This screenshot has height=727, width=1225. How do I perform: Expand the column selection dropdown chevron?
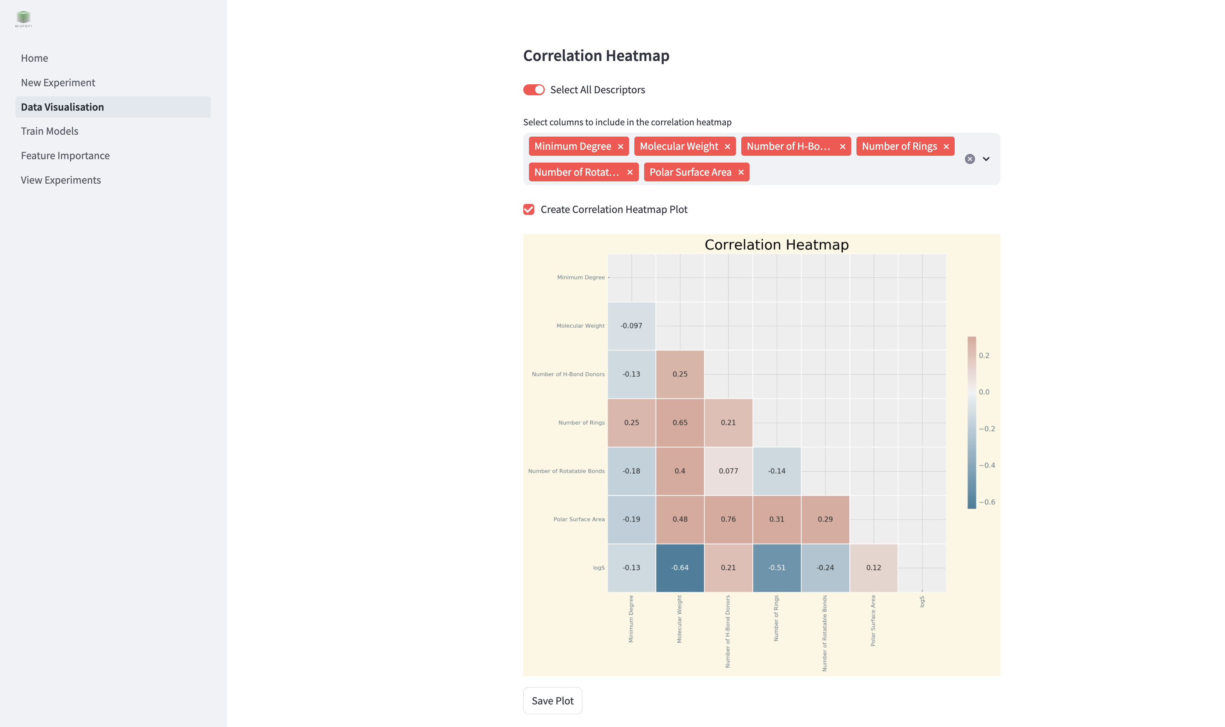(x=986, y=159)
